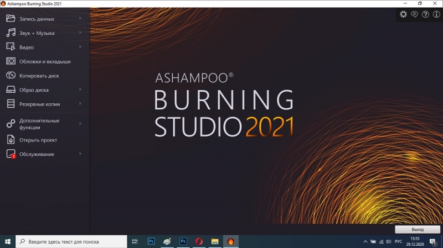This screenshot has height=248, width=443.
Task: Open the Opera browser from the taskbar
Action: click(199, 241)
